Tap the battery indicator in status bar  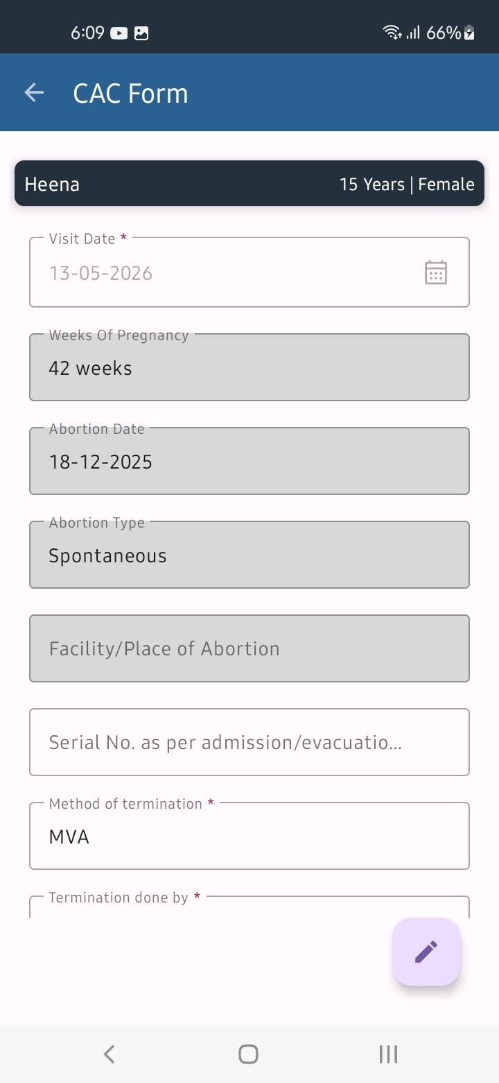tap(469, 33)
